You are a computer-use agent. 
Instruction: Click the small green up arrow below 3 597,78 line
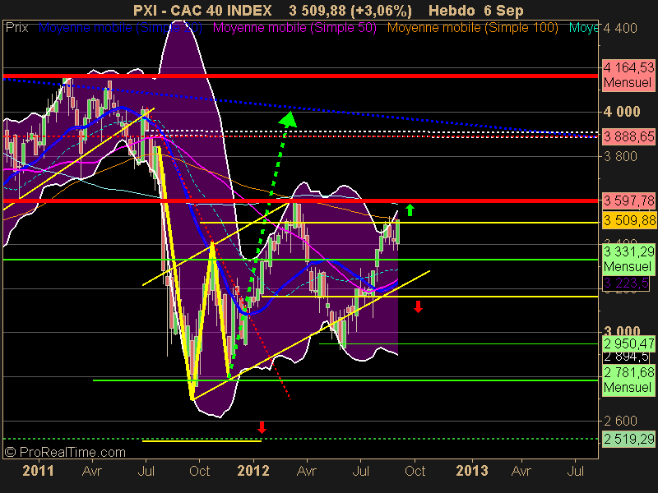click(x=410, y=210)
